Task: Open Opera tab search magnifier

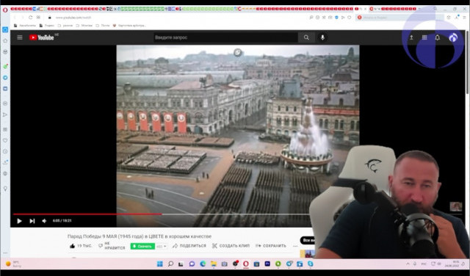Action: pyautogui.click(x=435, y=9)
